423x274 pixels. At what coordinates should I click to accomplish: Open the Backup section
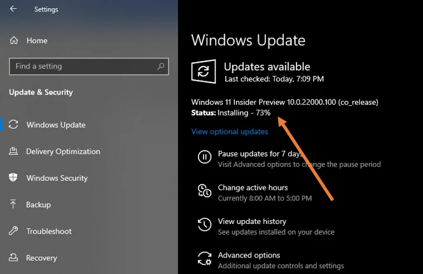pos(38,205)
